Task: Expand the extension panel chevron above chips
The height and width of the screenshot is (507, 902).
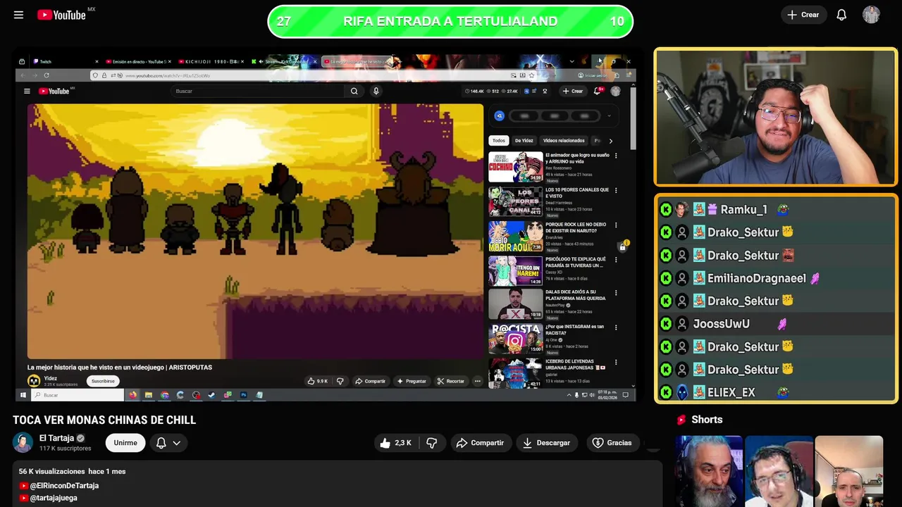Action: (609, 116)
